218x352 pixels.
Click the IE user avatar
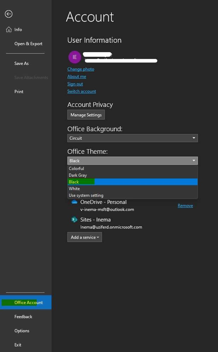coord(74,57)
